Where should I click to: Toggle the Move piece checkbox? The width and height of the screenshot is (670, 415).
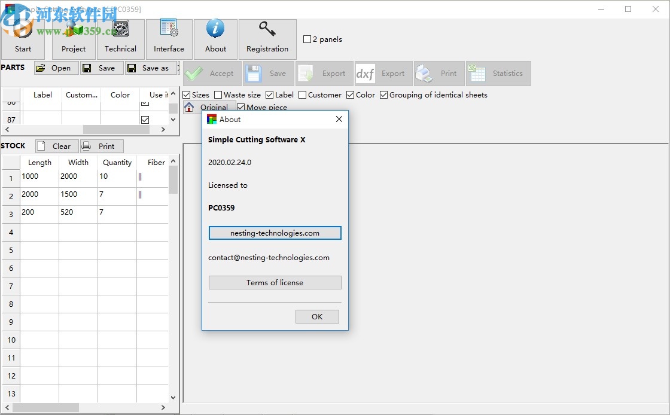click(x=239, y=107)
